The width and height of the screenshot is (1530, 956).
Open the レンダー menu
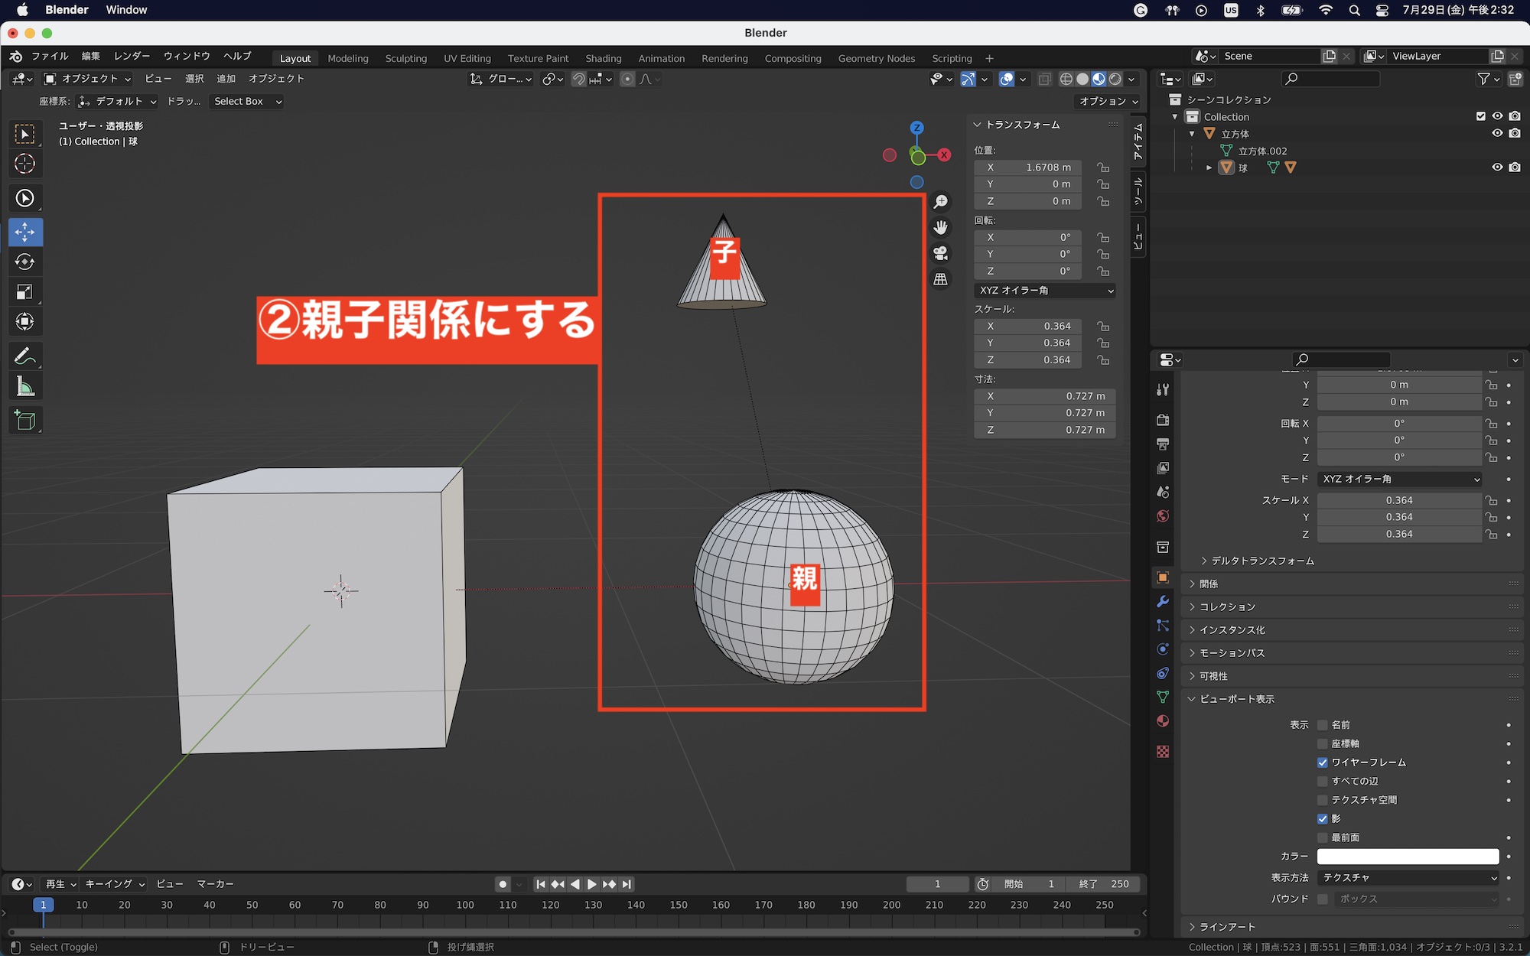tap(132, 57)
